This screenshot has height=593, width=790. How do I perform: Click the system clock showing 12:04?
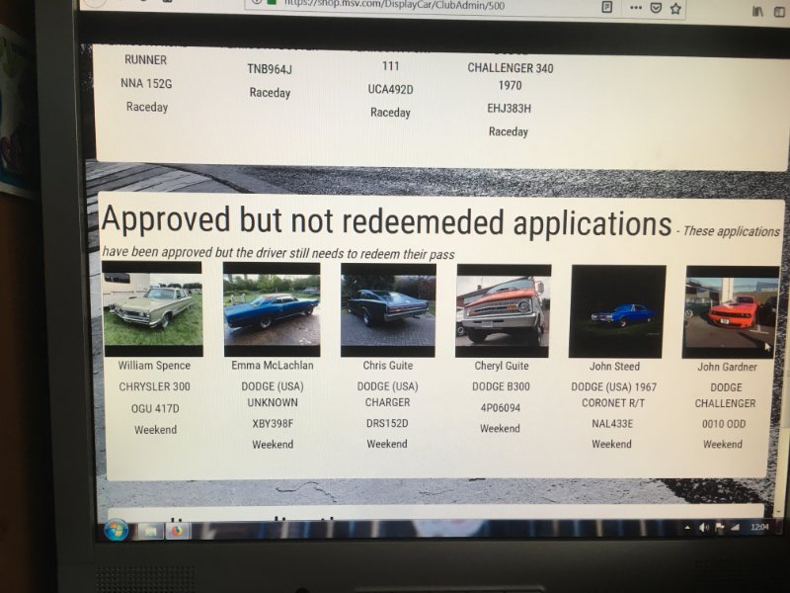pyautogui.click(x=758, y=528)
